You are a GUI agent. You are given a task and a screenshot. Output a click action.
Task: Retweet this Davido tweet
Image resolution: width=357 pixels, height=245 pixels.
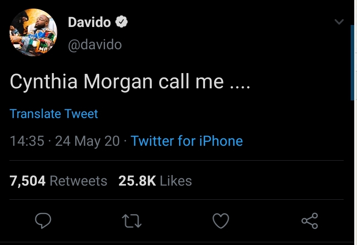coord(132,222)
